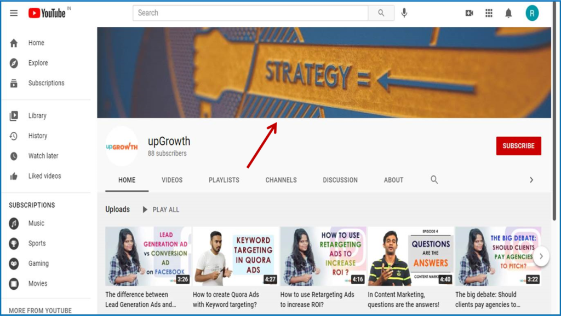Image resolution: width=561 pixels, height=316 pixels.
Task: Switch to the CHANNELS tab
Action: click(x=281, y=180)
